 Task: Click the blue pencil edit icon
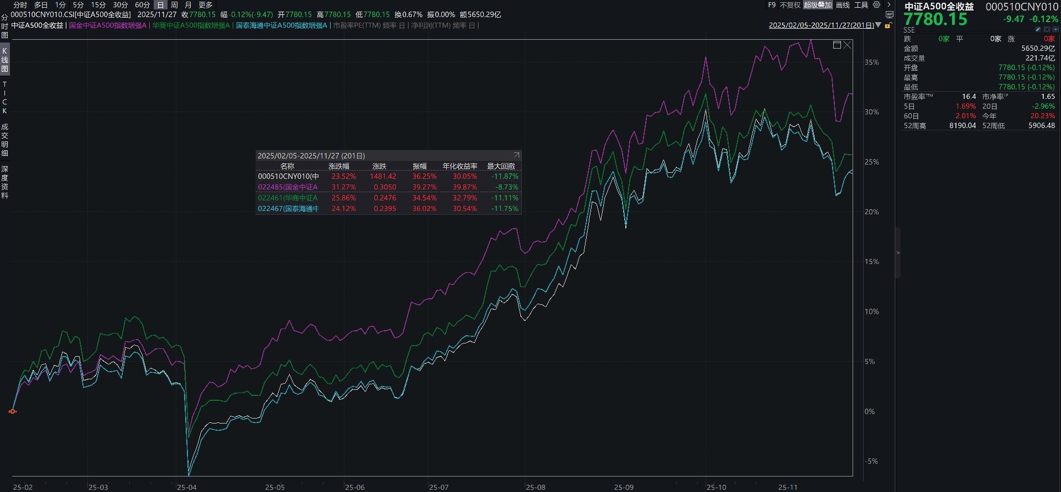pos(1038,29)
